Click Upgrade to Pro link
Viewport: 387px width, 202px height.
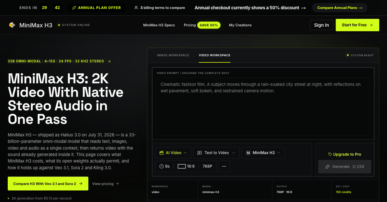click(344, 154)
